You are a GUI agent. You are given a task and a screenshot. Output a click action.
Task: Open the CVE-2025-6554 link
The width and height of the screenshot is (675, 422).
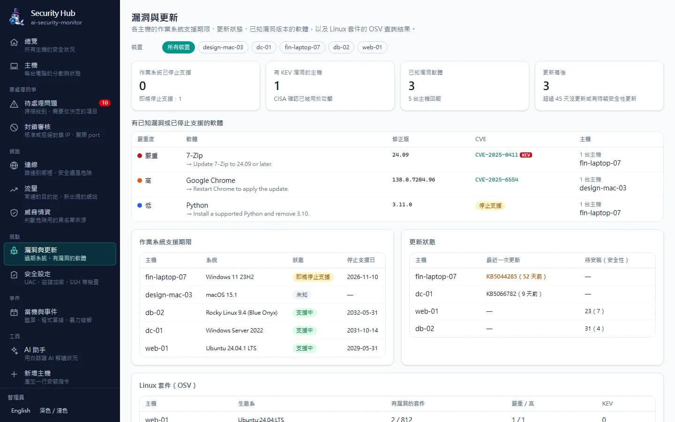(496, 180)
